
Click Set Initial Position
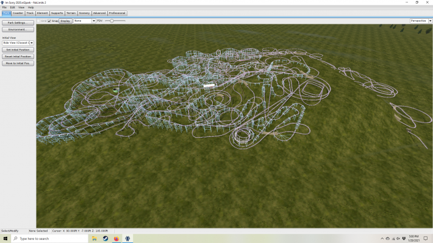click(18, 50)
